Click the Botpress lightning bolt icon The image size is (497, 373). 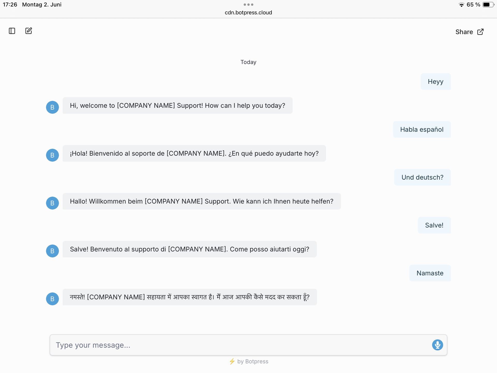pyautogui.click(x=232, y=361)
